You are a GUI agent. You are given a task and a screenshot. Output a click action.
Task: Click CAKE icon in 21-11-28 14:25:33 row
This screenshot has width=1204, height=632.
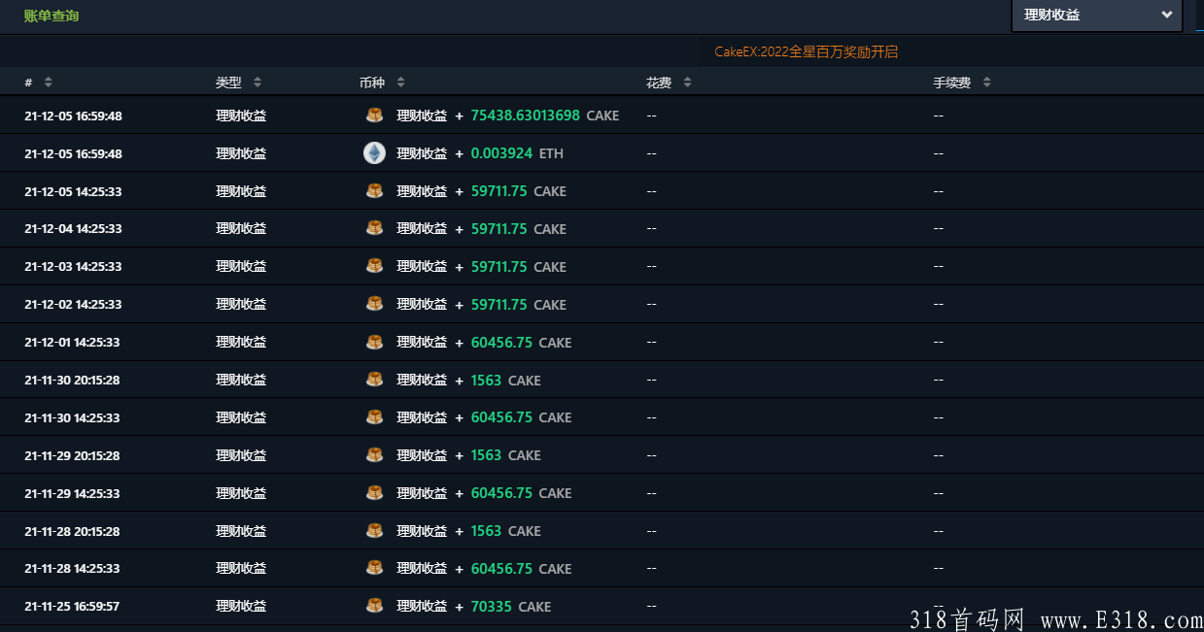point(374,568)
